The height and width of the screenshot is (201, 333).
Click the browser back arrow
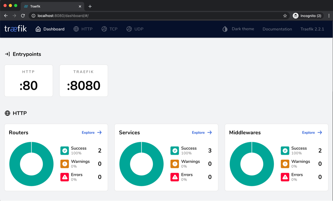point(6,16)
